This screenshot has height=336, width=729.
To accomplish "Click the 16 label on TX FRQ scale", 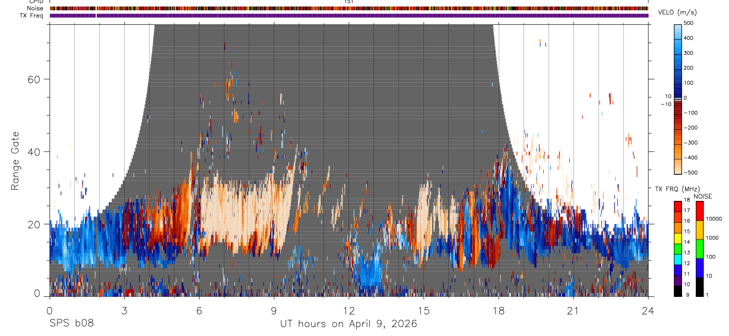I will click(x=687, y=221).
